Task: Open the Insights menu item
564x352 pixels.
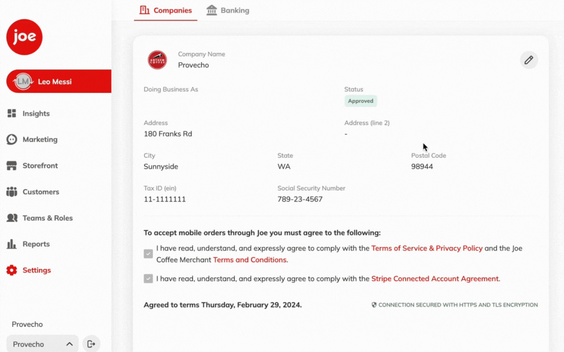Action: tap(36, 113)
